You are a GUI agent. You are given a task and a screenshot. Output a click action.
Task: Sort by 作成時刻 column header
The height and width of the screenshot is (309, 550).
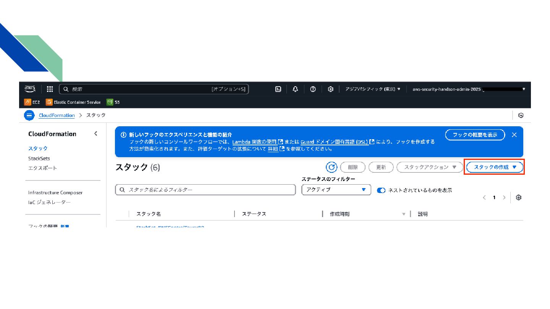coord(340,214)
